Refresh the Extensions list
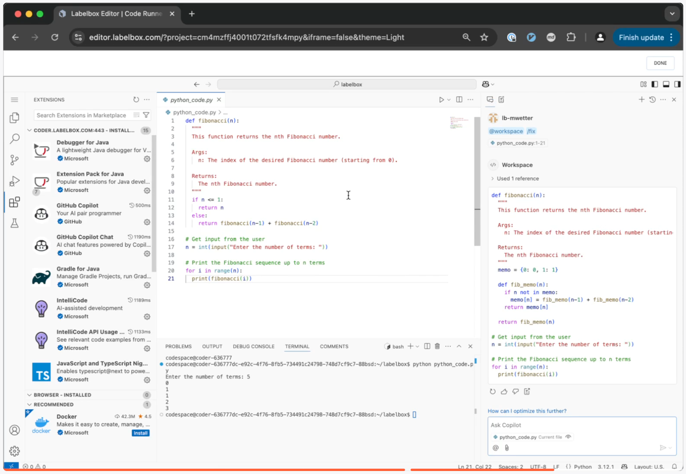Screen dimensions: 686x474 point(136,100)
